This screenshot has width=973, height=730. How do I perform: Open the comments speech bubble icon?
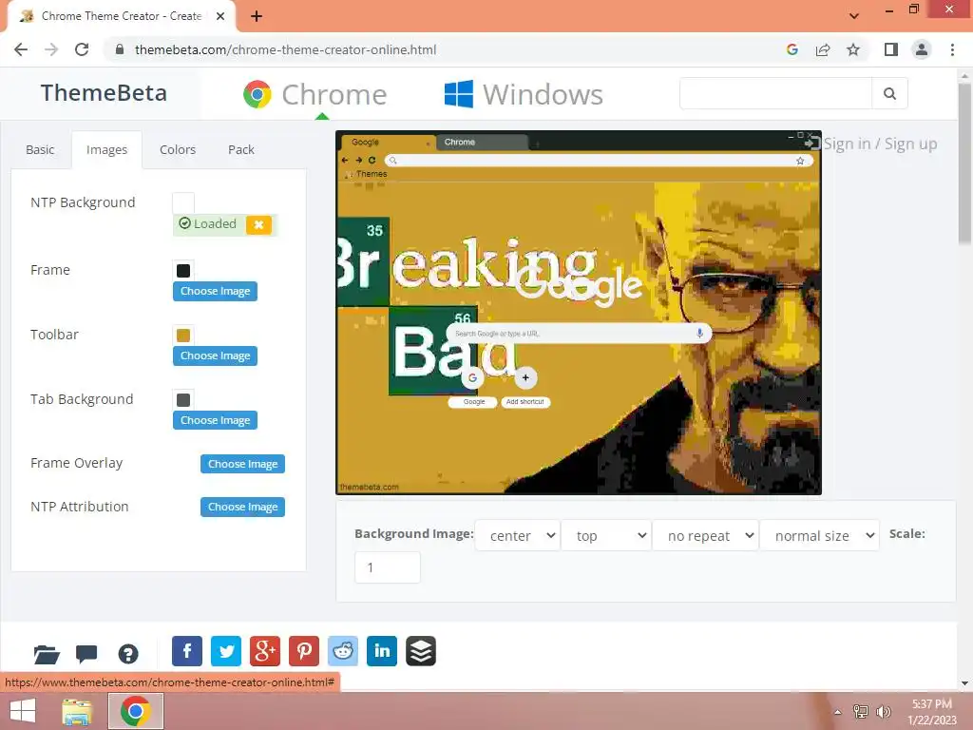pyautogui.click(x=86, y=654)
